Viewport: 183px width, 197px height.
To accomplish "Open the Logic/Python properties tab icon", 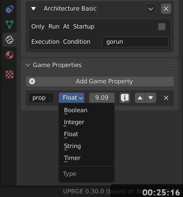I will [x=9, y=40].
